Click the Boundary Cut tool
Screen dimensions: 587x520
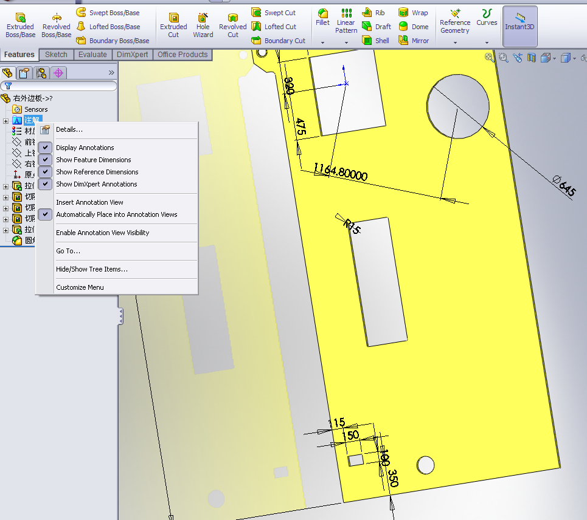click(278, 40)
